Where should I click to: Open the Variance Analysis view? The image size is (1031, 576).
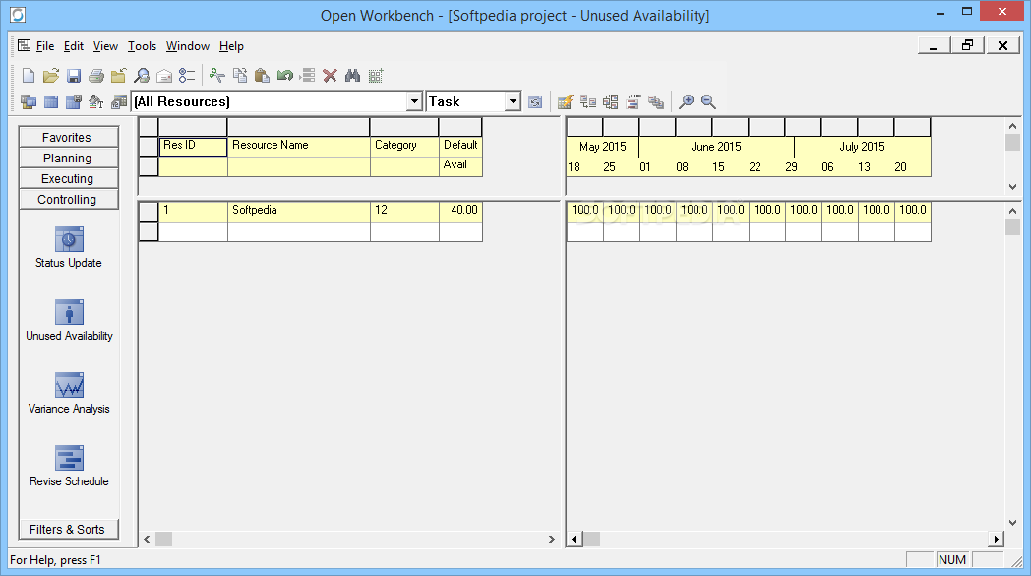(69, 394)
